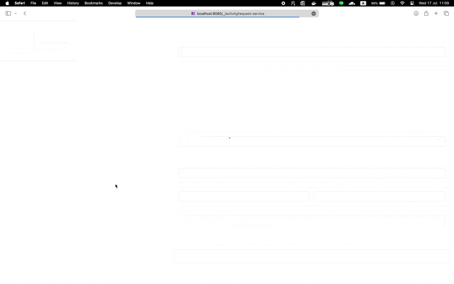Click the Share toolbar icon
The height and width of the screenshot is (284, 454).
(426, 13)
